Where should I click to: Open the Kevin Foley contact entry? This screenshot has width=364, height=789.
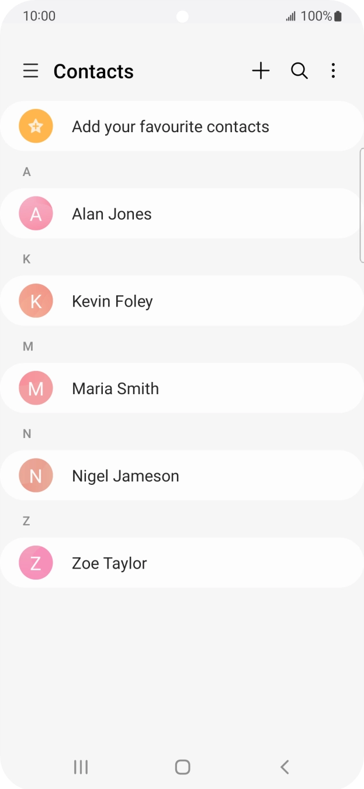[182, 301]
